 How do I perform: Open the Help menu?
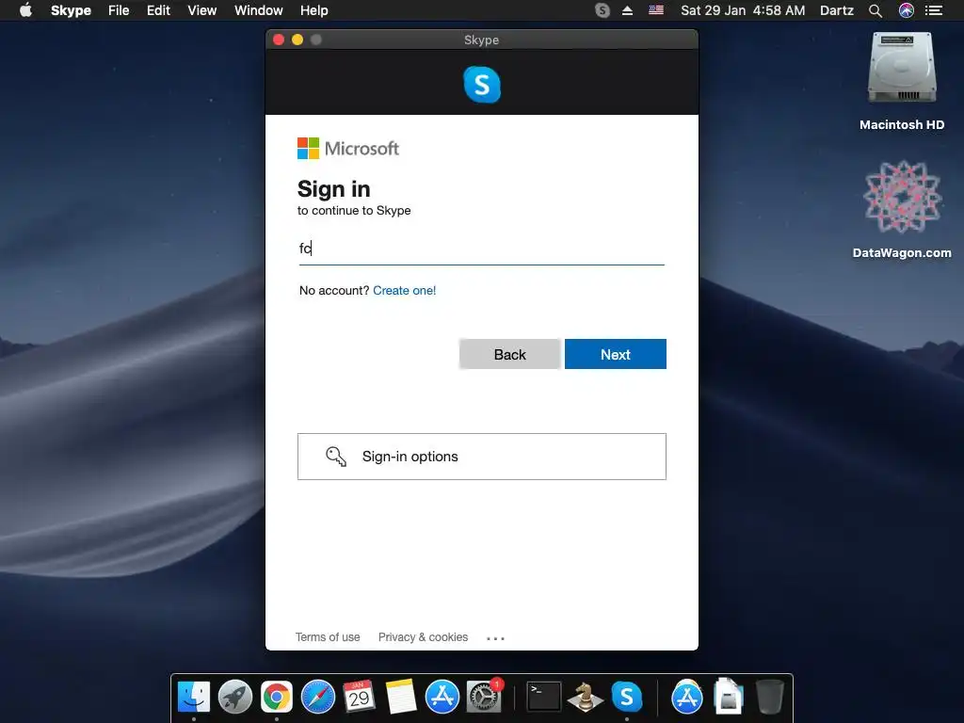pos(314,10)
